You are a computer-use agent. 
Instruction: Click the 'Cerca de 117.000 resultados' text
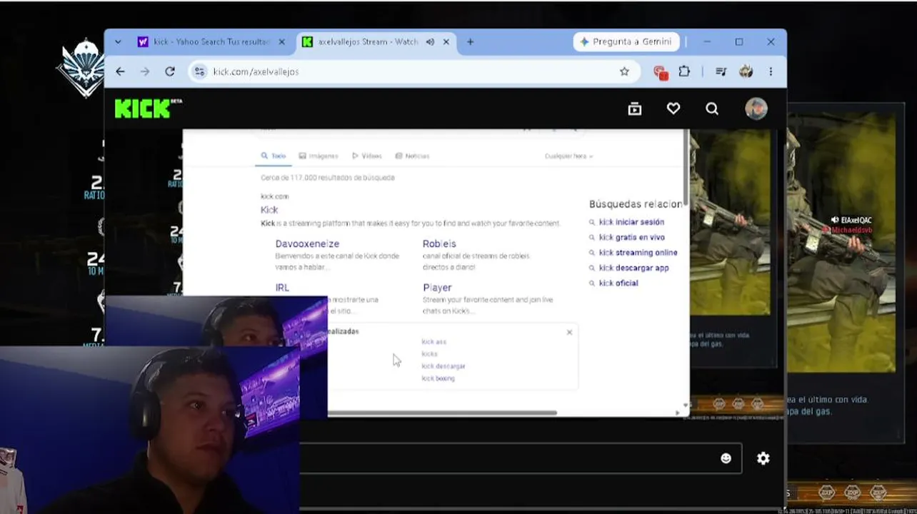click(x=328, y=178)
